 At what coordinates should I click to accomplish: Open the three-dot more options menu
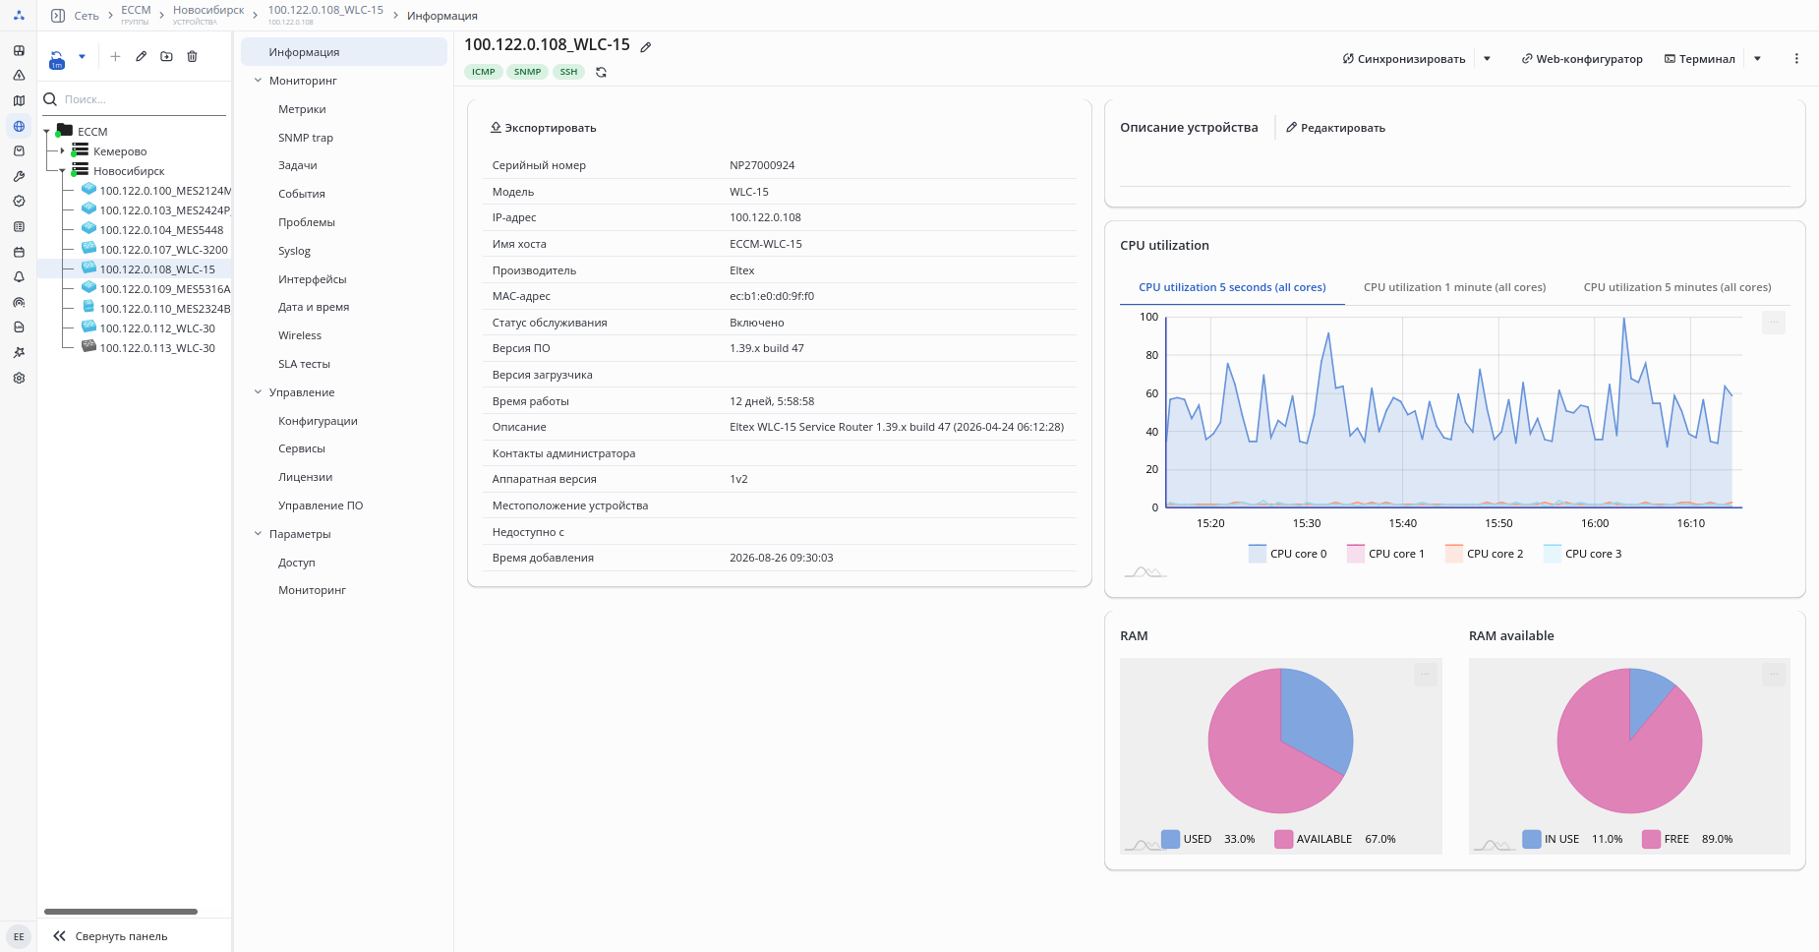click(x=1796, y=59)
